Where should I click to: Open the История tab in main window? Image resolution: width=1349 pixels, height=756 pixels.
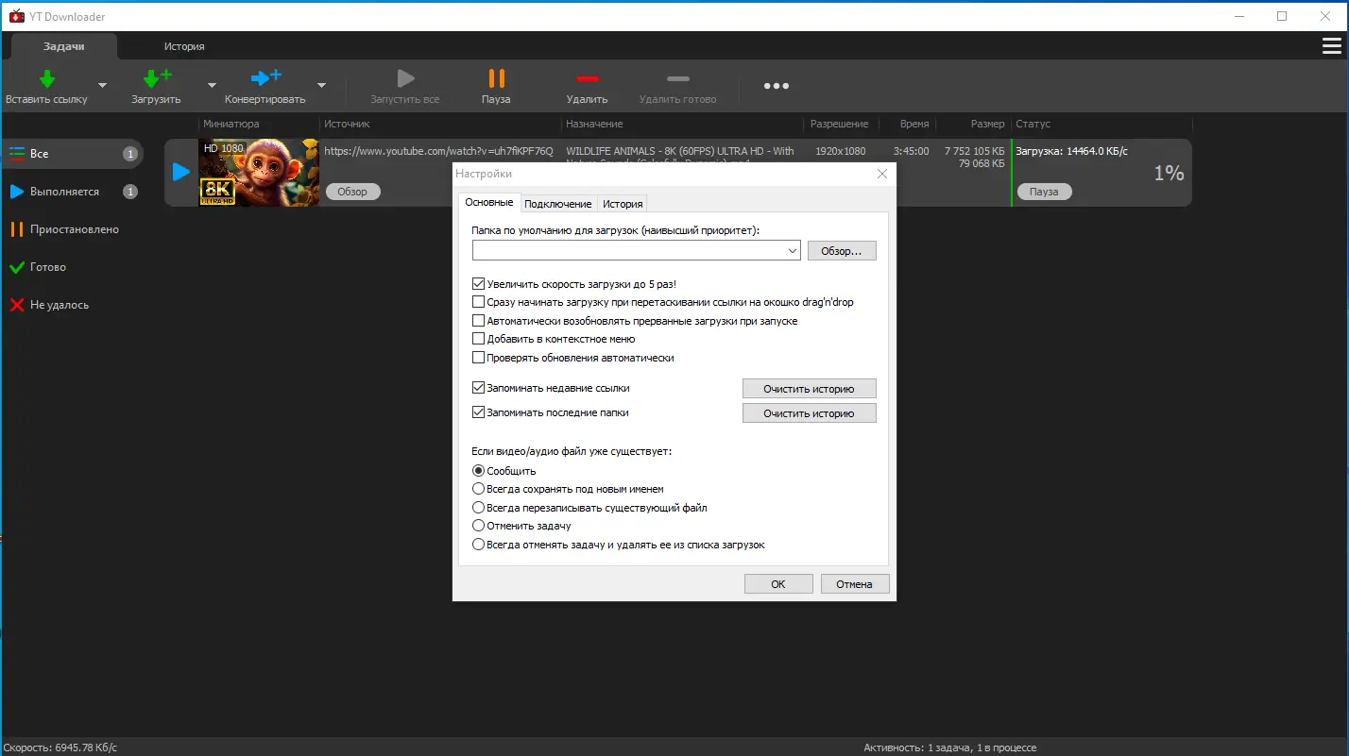point(184,46)
